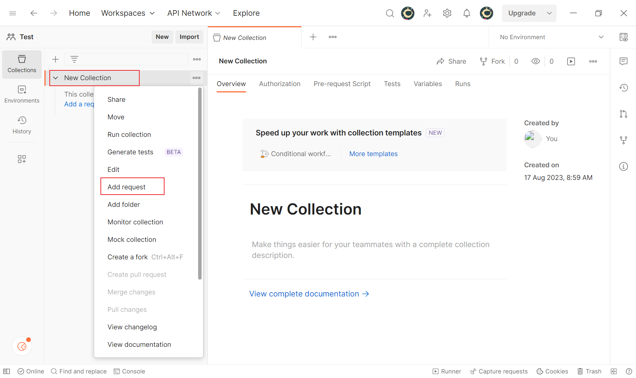Image resolution: width=636 pixels, height=378 pixels.
Task: Open the Collections sidebar panel
Action: click(x=22, y=64)
